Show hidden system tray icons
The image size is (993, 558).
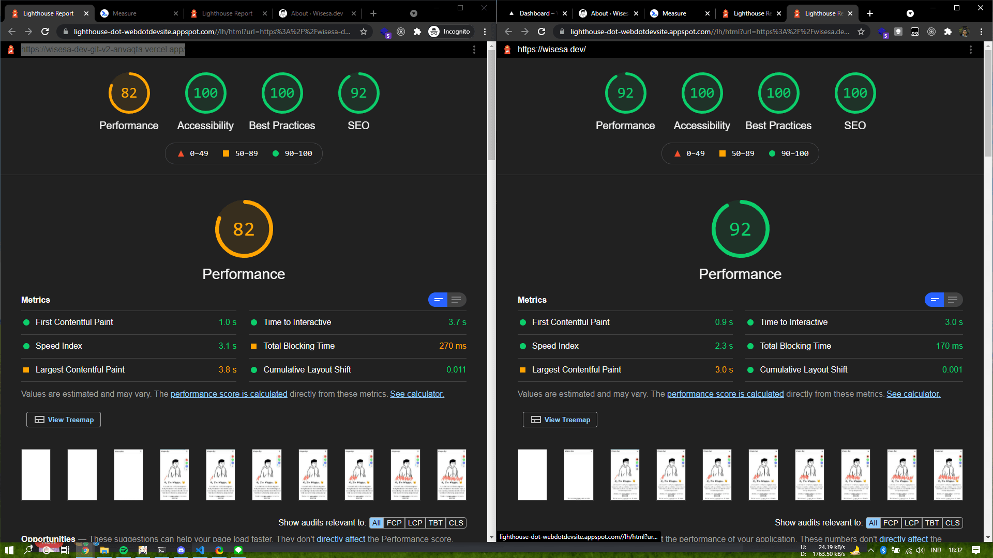click(870, 550)
